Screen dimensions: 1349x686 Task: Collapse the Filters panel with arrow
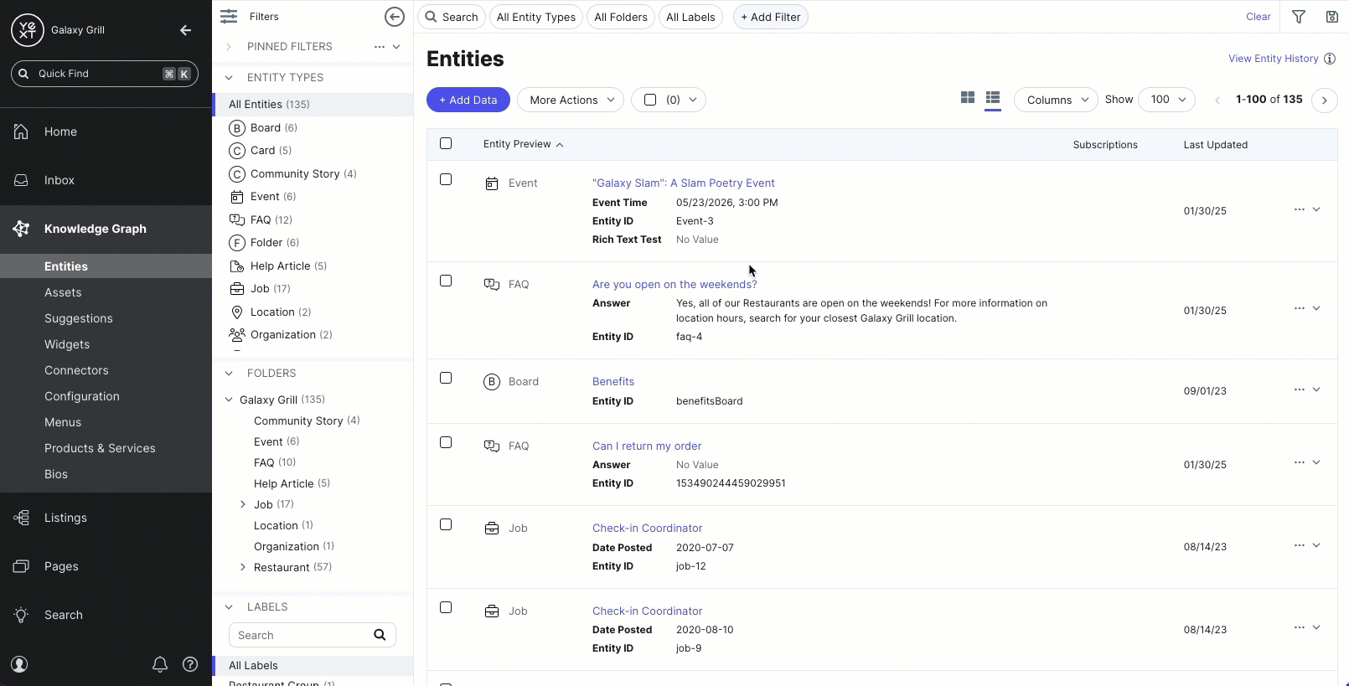click(x=394, y=17)
